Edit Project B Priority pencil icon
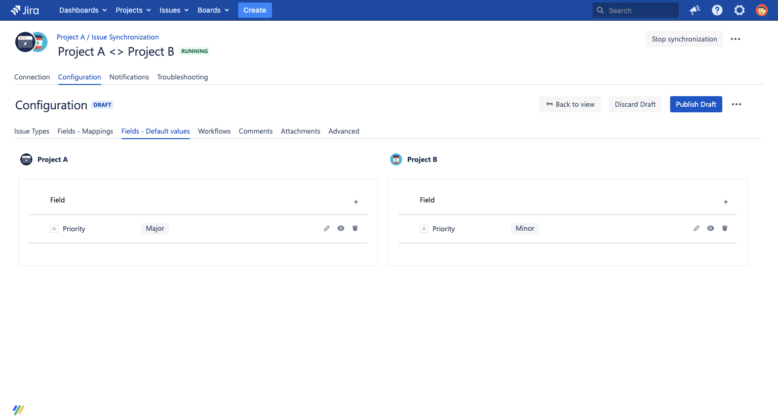778x420 pixels. coord(696,228)
